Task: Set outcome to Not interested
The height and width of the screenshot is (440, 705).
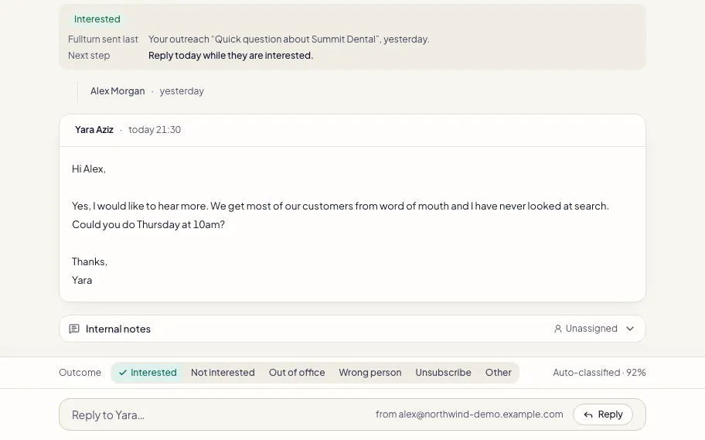Action: pos(223,373)
